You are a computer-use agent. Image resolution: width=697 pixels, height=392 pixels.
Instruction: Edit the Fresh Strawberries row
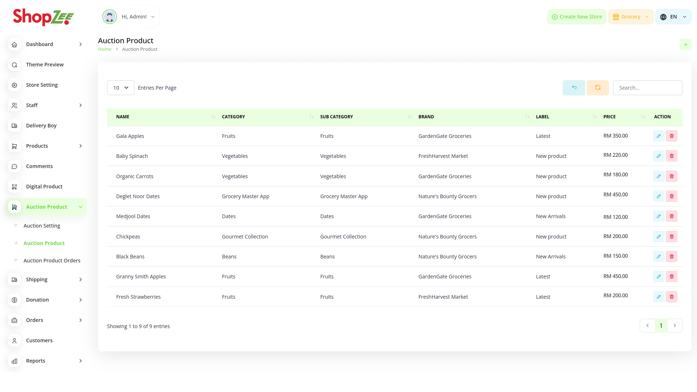coord(659,297)
